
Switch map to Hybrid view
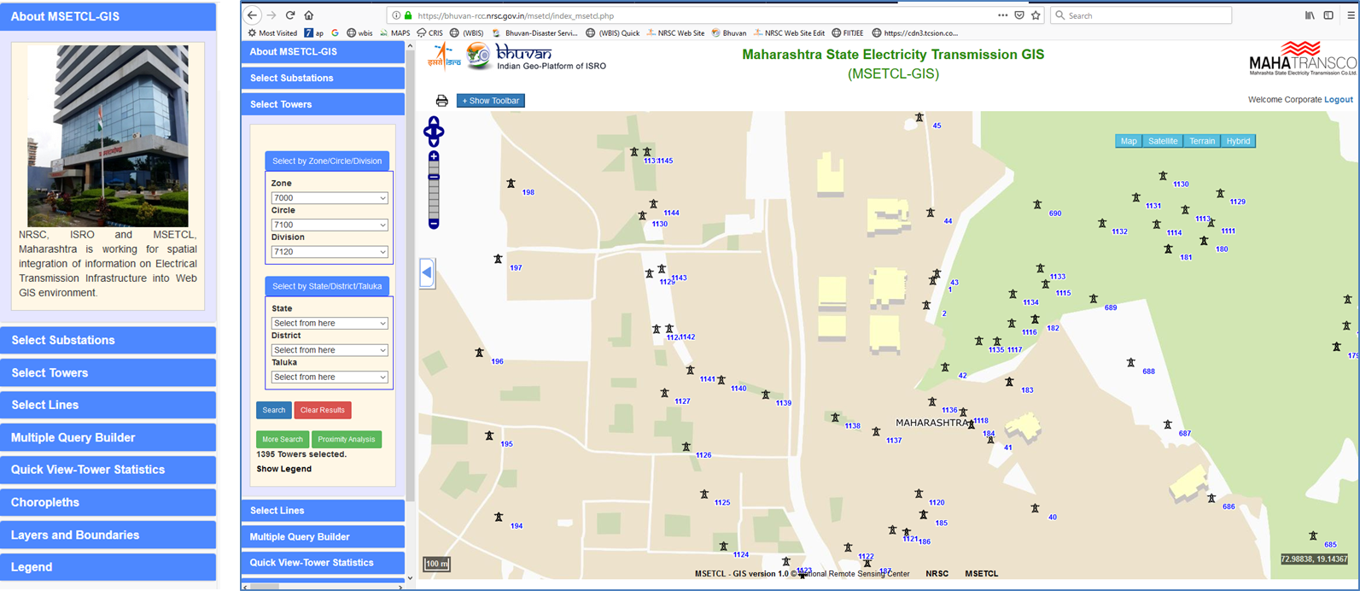click(1238, 141)
